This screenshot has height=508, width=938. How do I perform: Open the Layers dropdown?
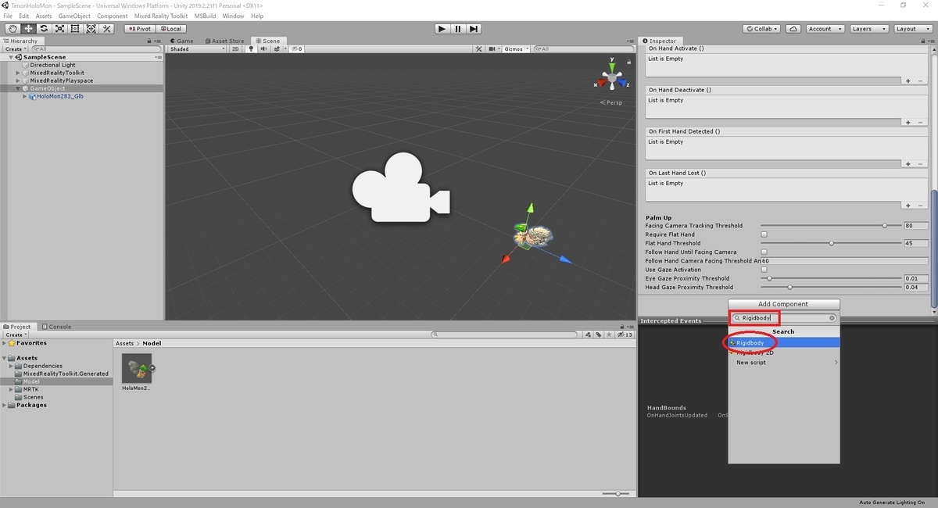[868, 29]
